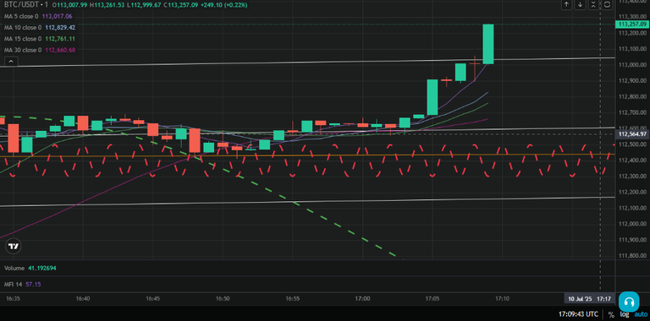Toggle log scale

pos(625,314)
